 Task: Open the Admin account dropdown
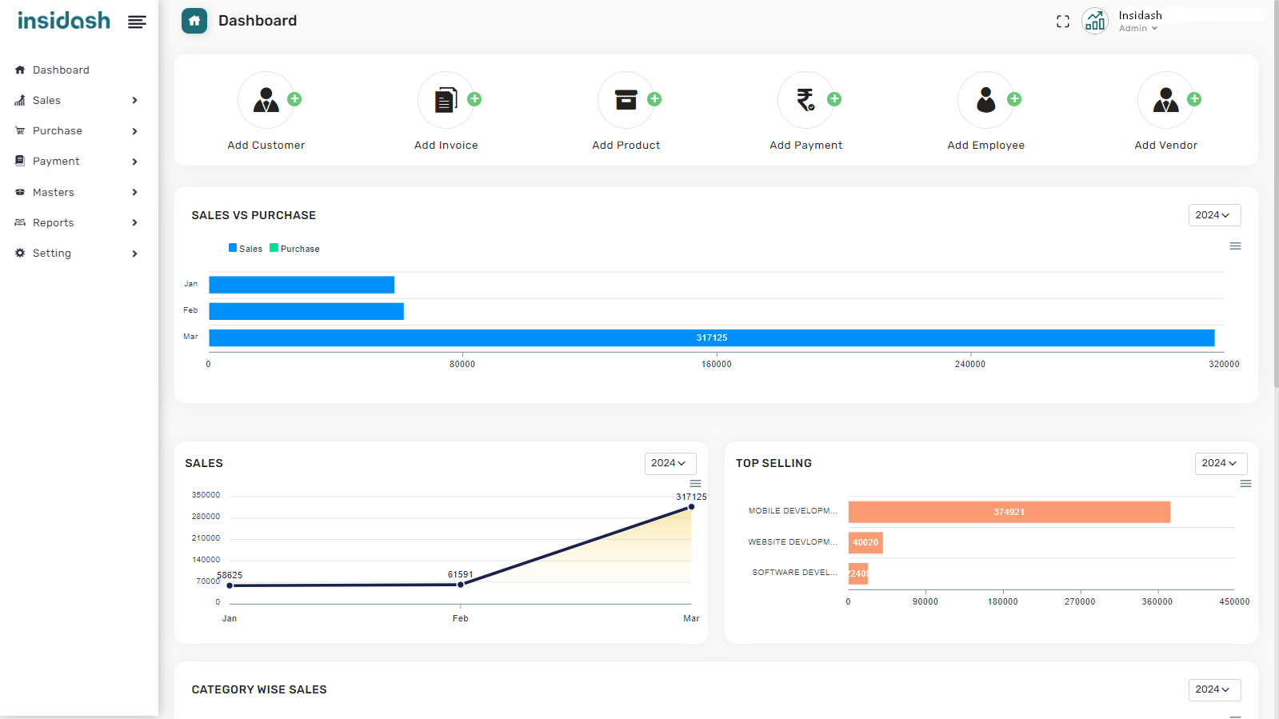pyautogui.click(x=1138, y=28)
